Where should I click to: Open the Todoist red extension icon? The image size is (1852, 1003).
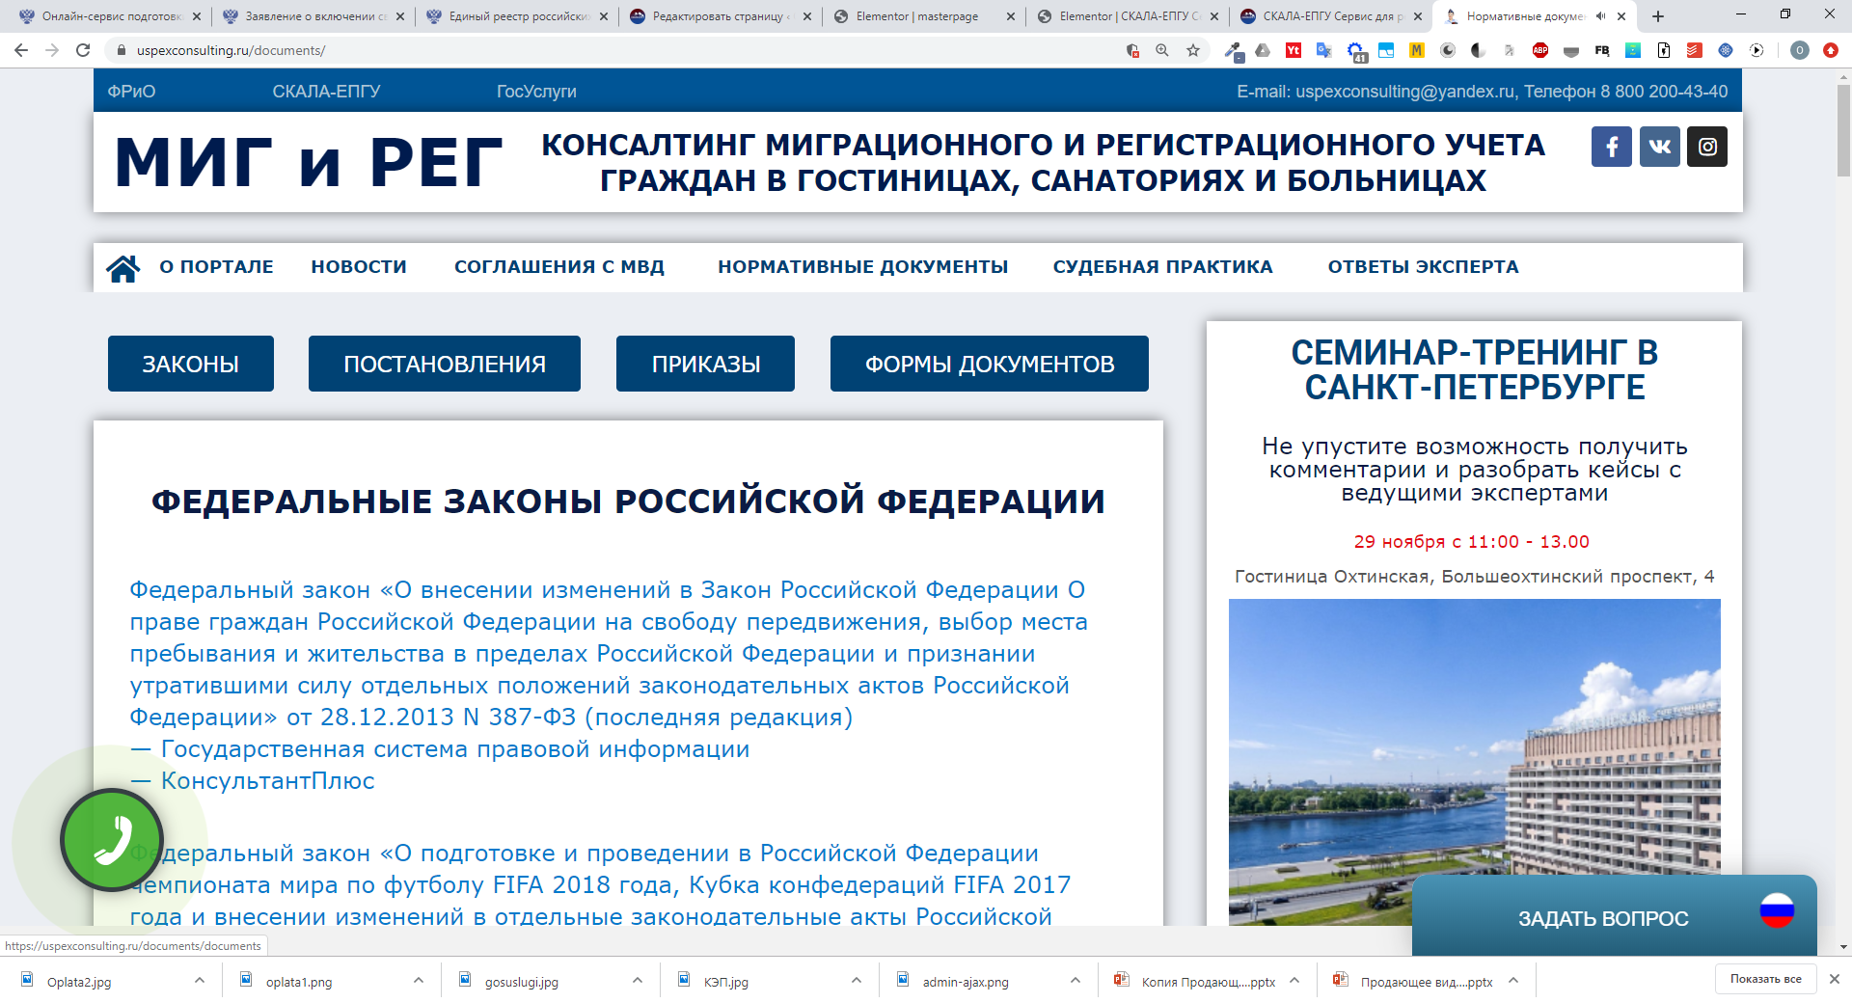click(1695, 50)
